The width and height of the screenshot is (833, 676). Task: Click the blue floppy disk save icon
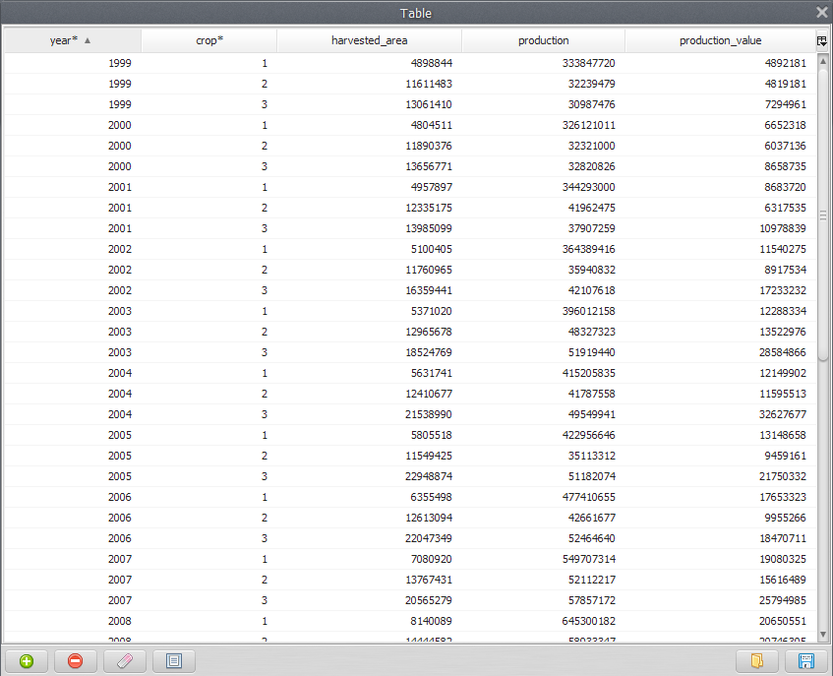click(805, 661)
